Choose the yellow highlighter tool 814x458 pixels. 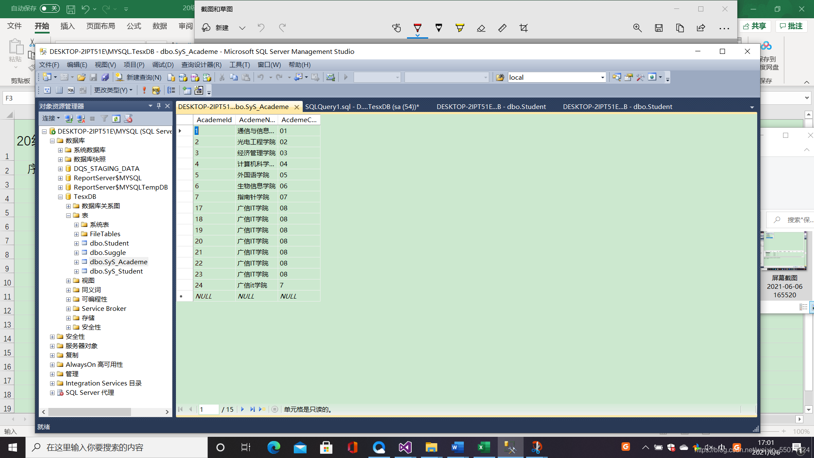coord(460,28)
